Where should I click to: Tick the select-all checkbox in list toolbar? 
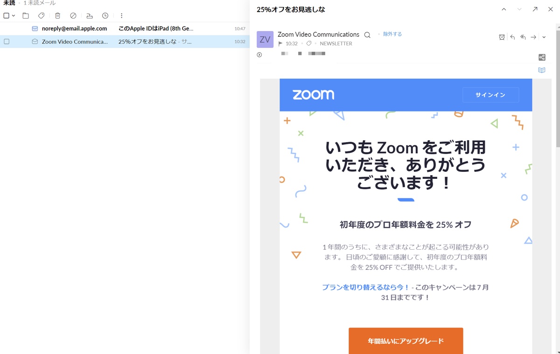6,15
